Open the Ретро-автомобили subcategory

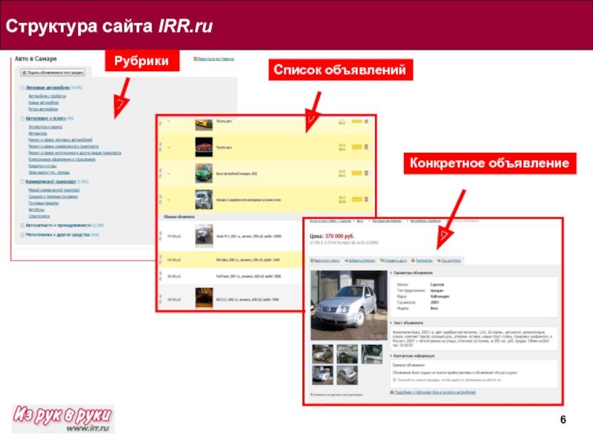(x=44, y=109)
